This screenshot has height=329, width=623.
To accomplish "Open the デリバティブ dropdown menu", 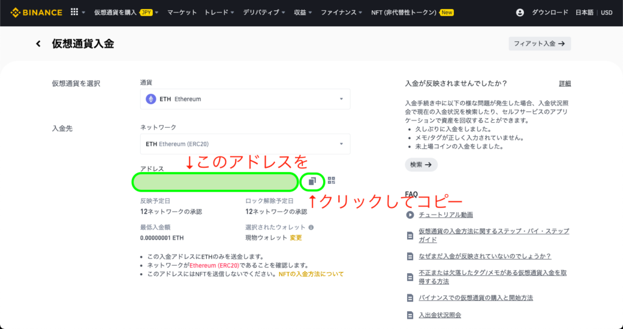I will coord(264,12).
